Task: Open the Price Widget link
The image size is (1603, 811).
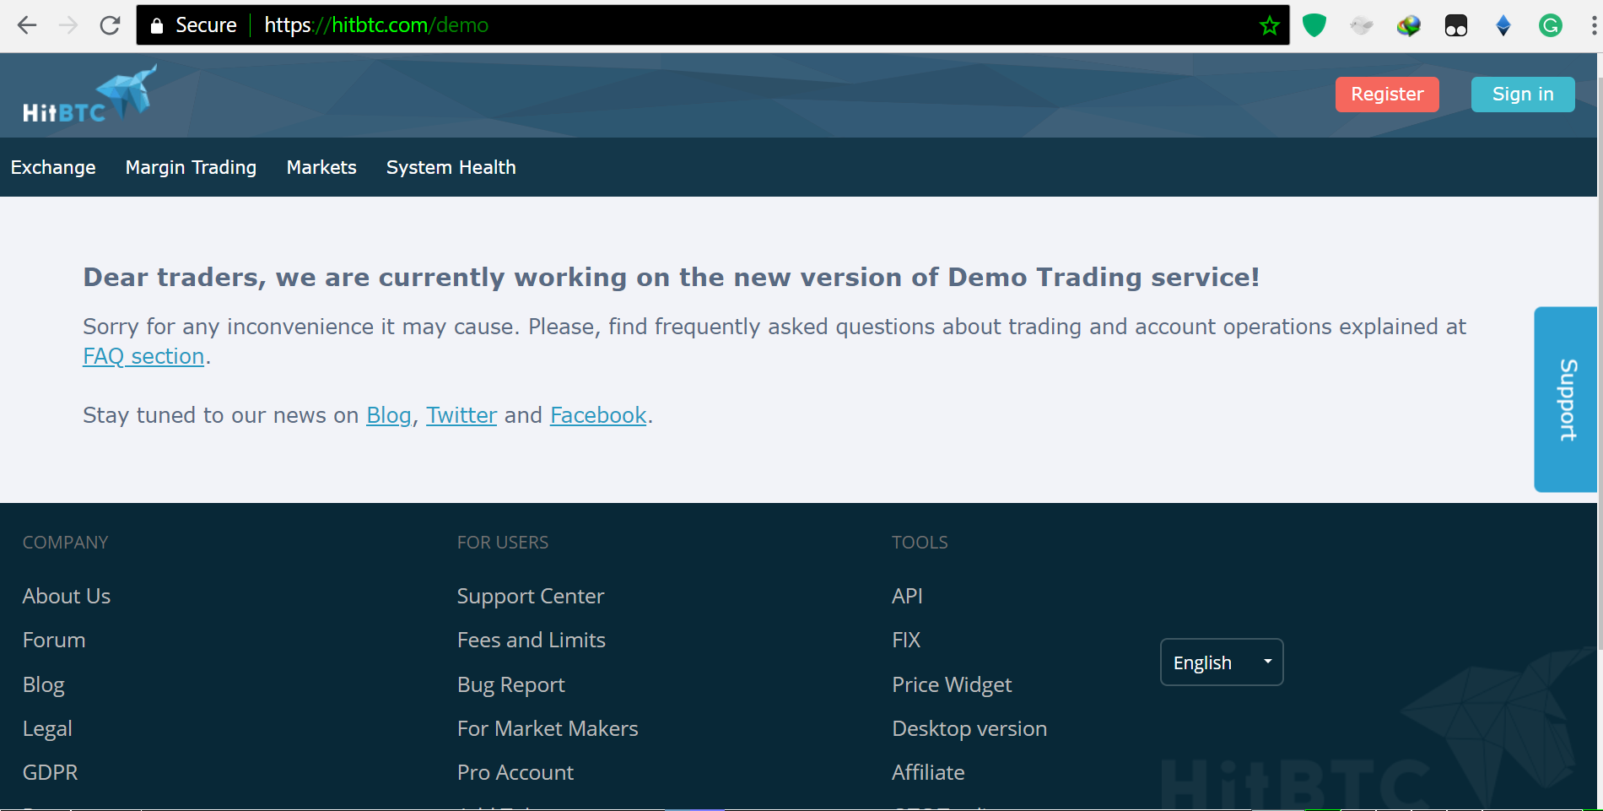Action: click(x=952, y=684)
